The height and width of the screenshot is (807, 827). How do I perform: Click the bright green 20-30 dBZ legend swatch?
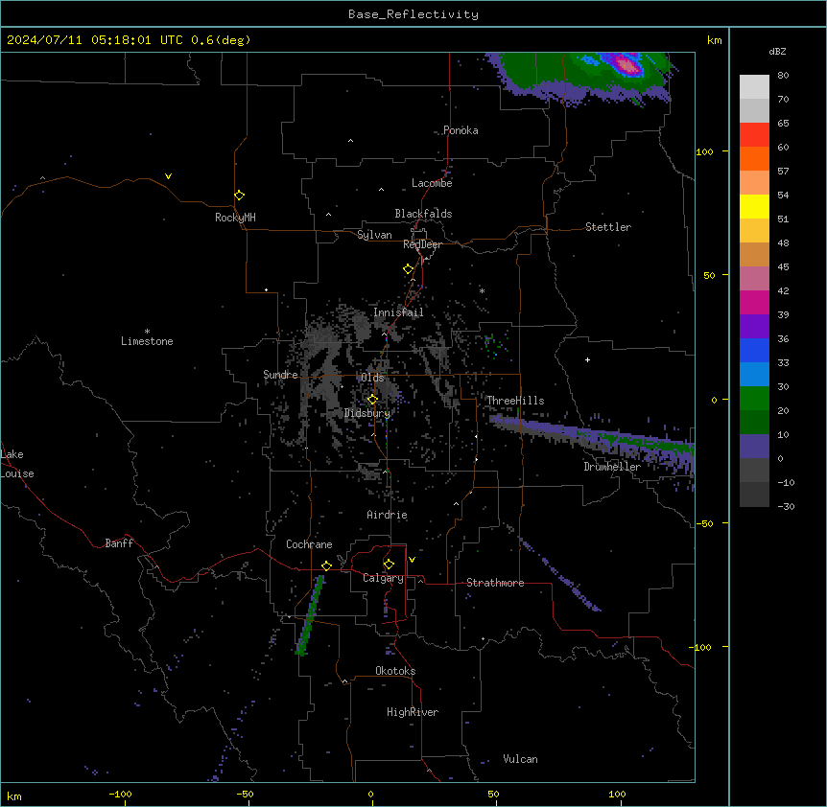[754, 399]
